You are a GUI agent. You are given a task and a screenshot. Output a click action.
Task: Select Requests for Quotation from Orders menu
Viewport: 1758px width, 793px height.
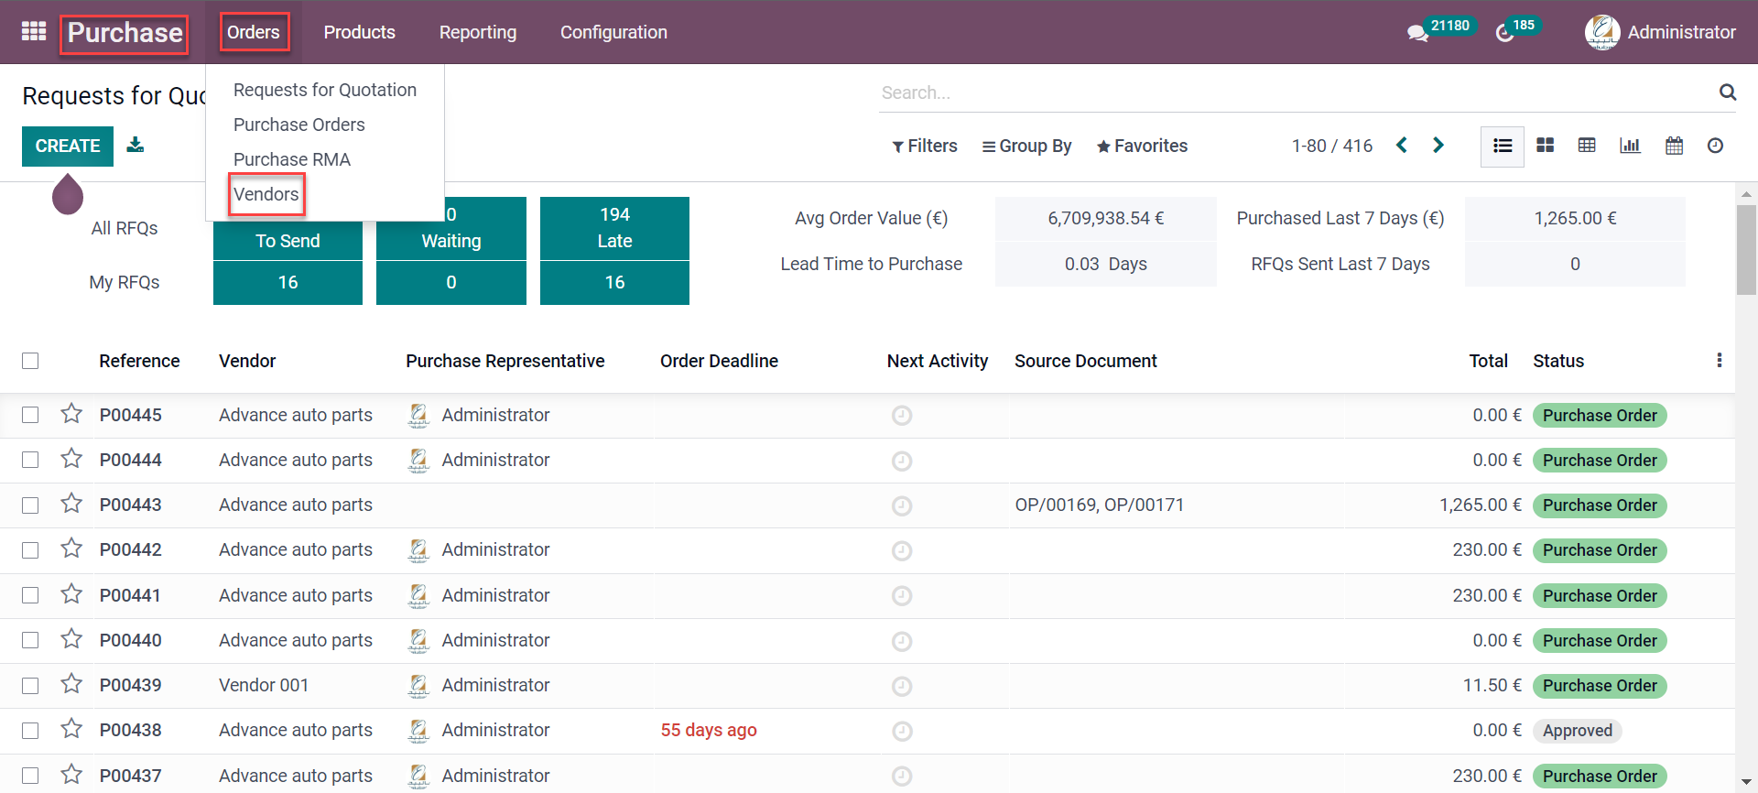[x=325, y=90]
